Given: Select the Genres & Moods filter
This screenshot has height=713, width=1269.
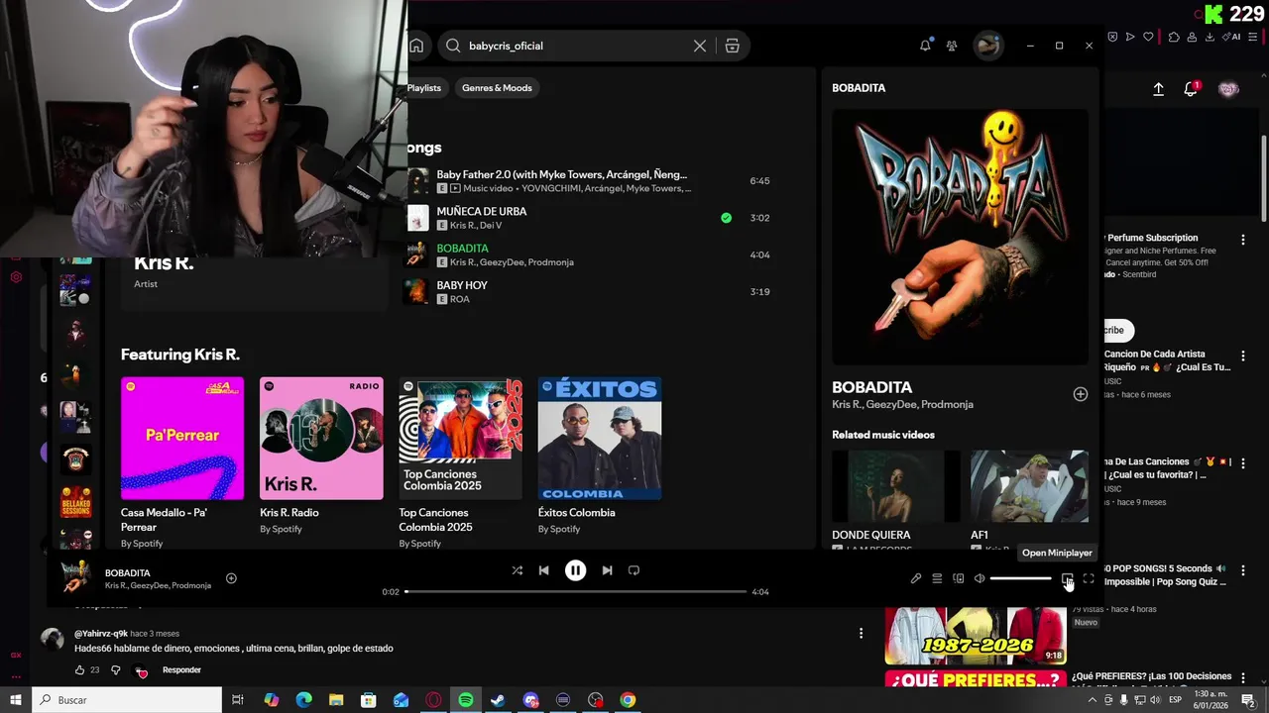Looking at the screenshot, I should [x=497, y=88].
